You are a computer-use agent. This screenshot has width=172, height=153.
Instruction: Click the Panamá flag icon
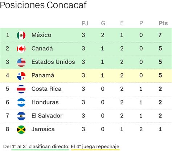coord(21,76)
